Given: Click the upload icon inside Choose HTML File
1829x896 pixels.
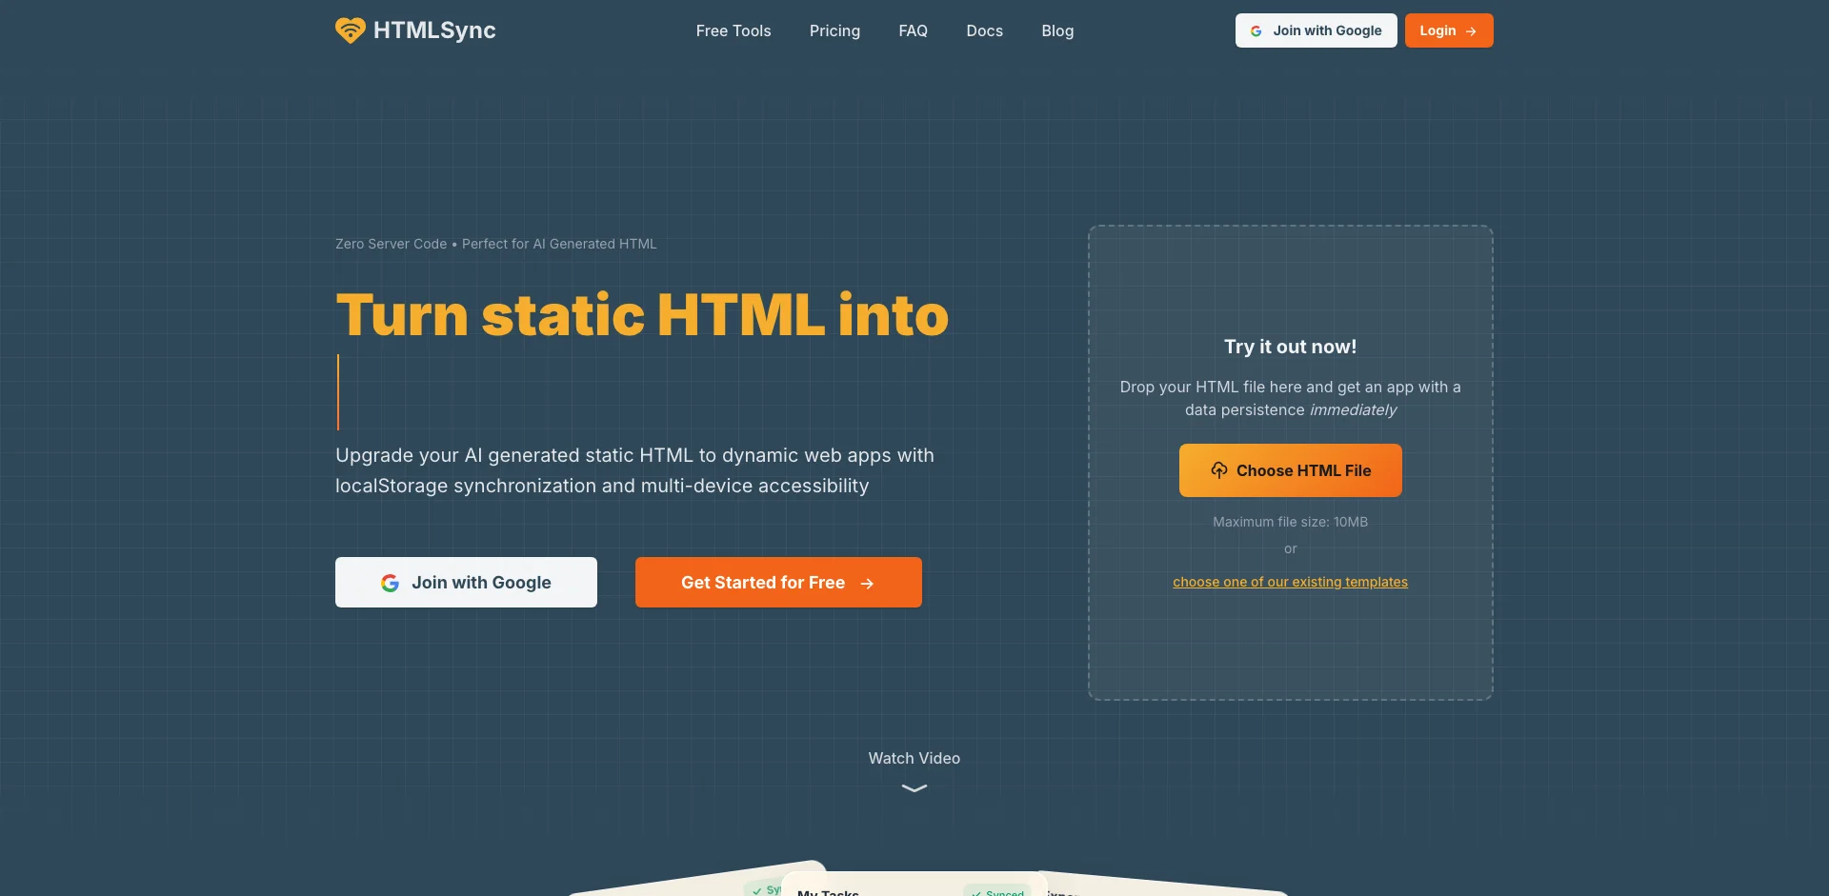Looking at the screenshot, I should pyautogui.click(x=1220, y=470).
